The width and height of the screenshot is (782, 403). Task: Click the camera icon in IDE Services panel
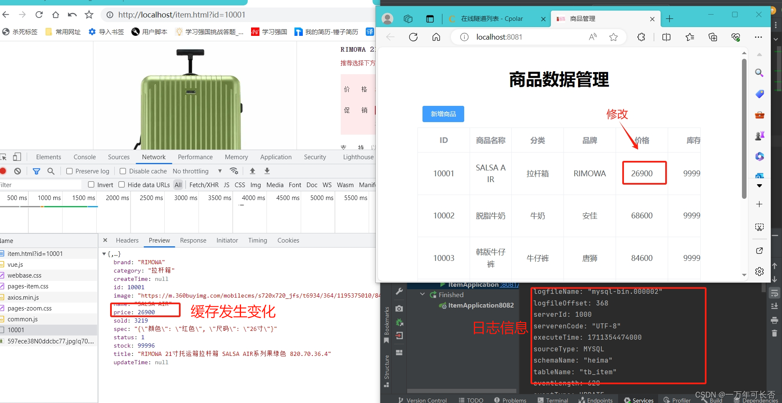pos(399,308)
